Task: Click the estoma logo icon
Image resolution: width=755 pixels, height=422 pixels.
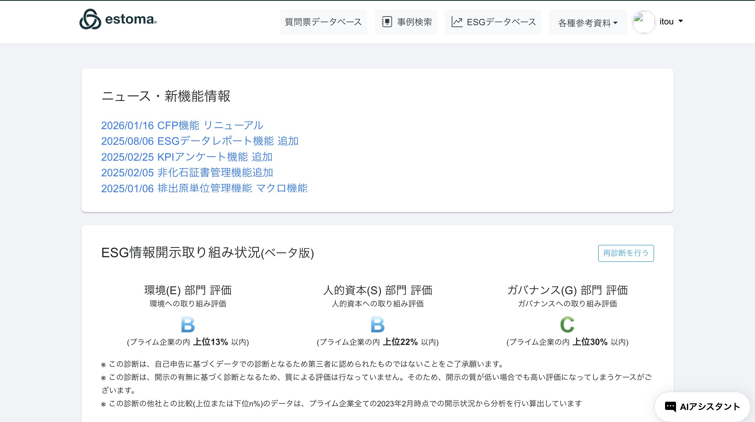Action: 90,19
